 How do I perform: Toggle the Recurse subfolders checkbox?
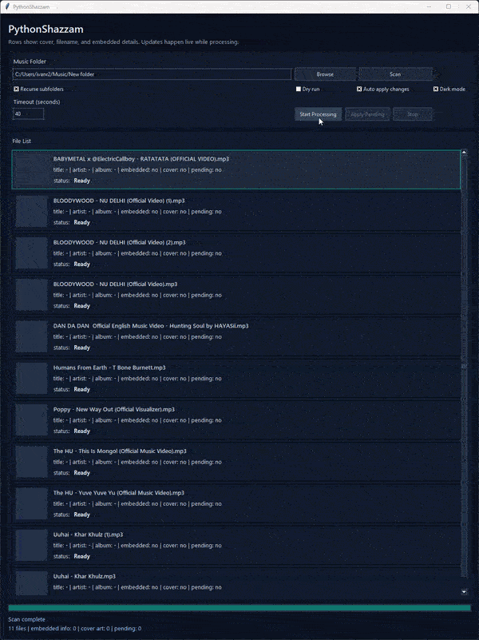(16, 89)
